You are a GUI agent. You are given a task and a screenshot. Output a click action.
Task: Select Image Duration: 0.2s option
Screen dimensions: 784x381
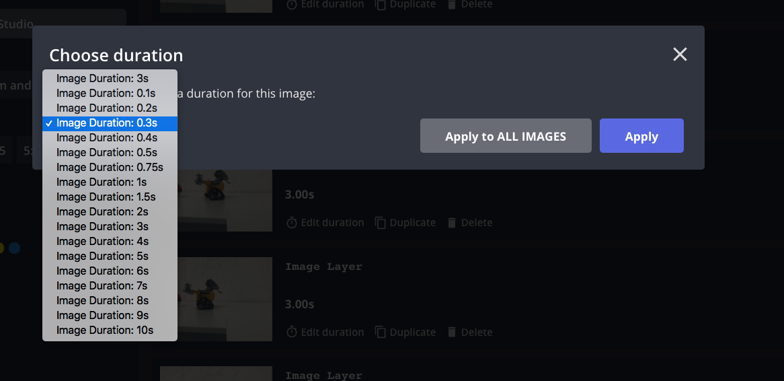point(110,108)
